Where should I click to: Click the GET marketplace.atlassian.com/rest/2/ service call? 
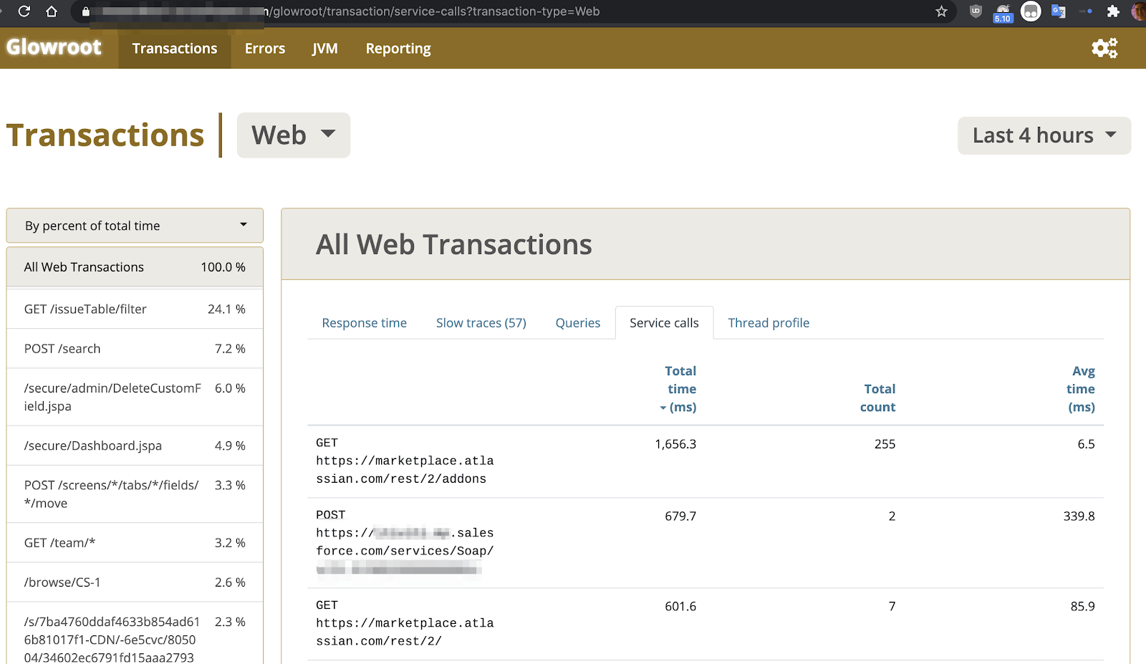coord(405,623)
